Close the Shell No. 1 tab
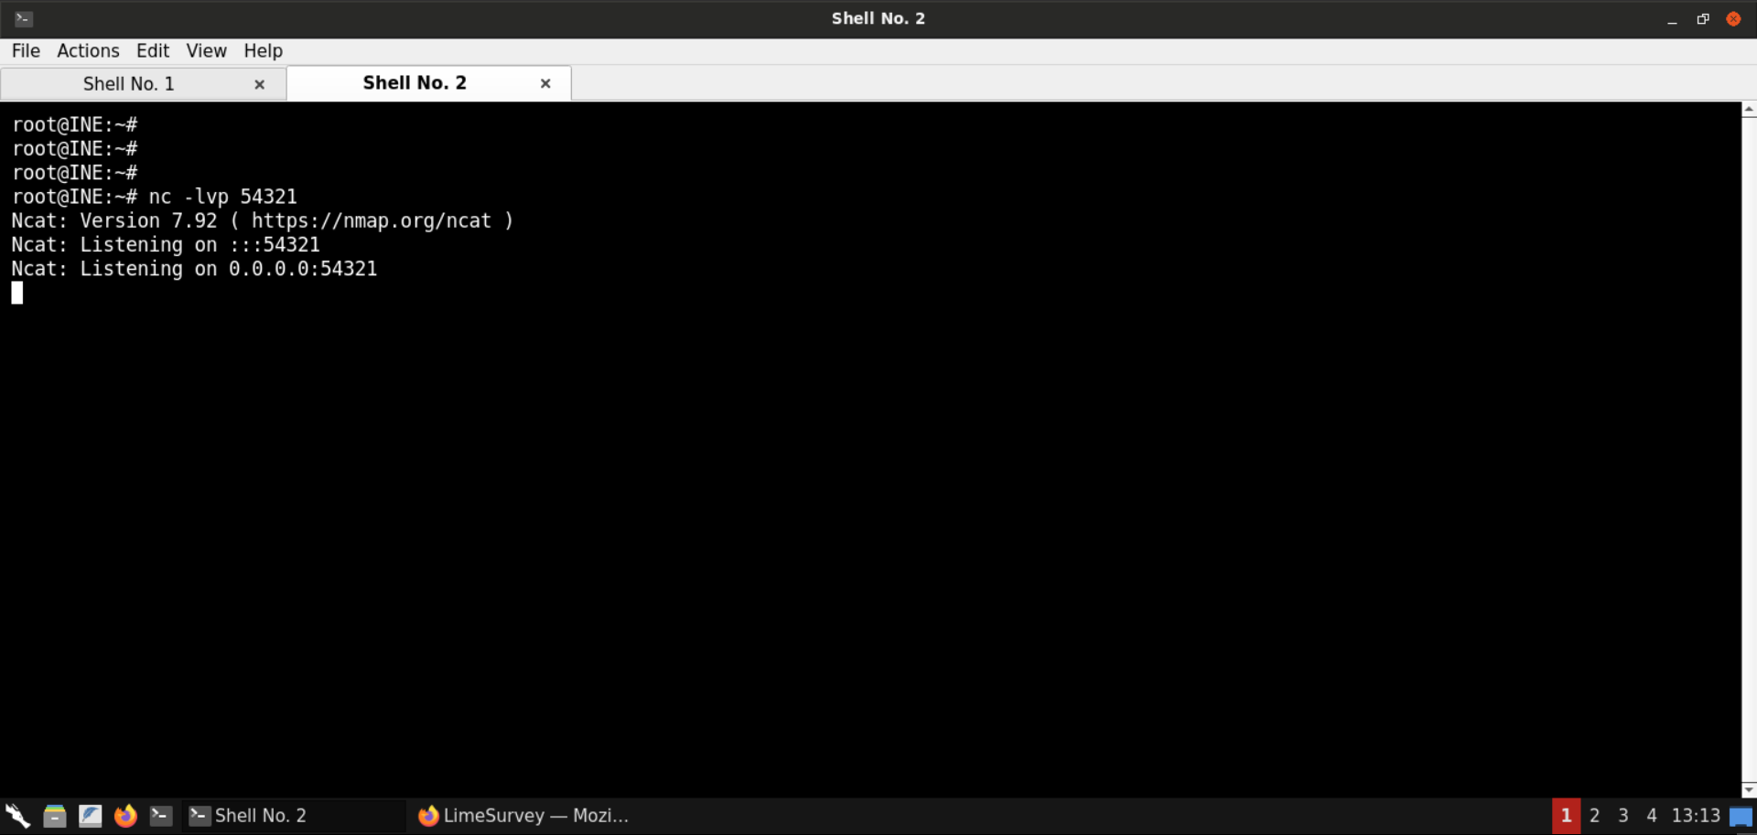 pos(260,84)
